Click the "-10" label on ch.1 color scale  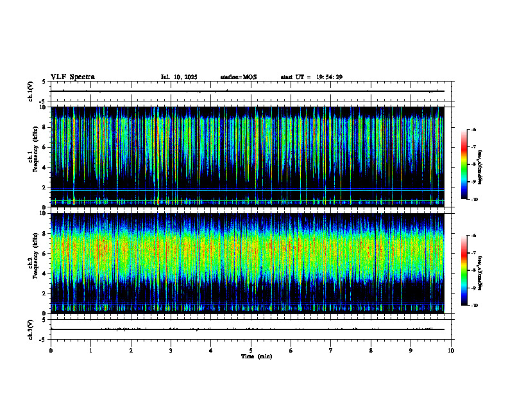pos(473,199)
